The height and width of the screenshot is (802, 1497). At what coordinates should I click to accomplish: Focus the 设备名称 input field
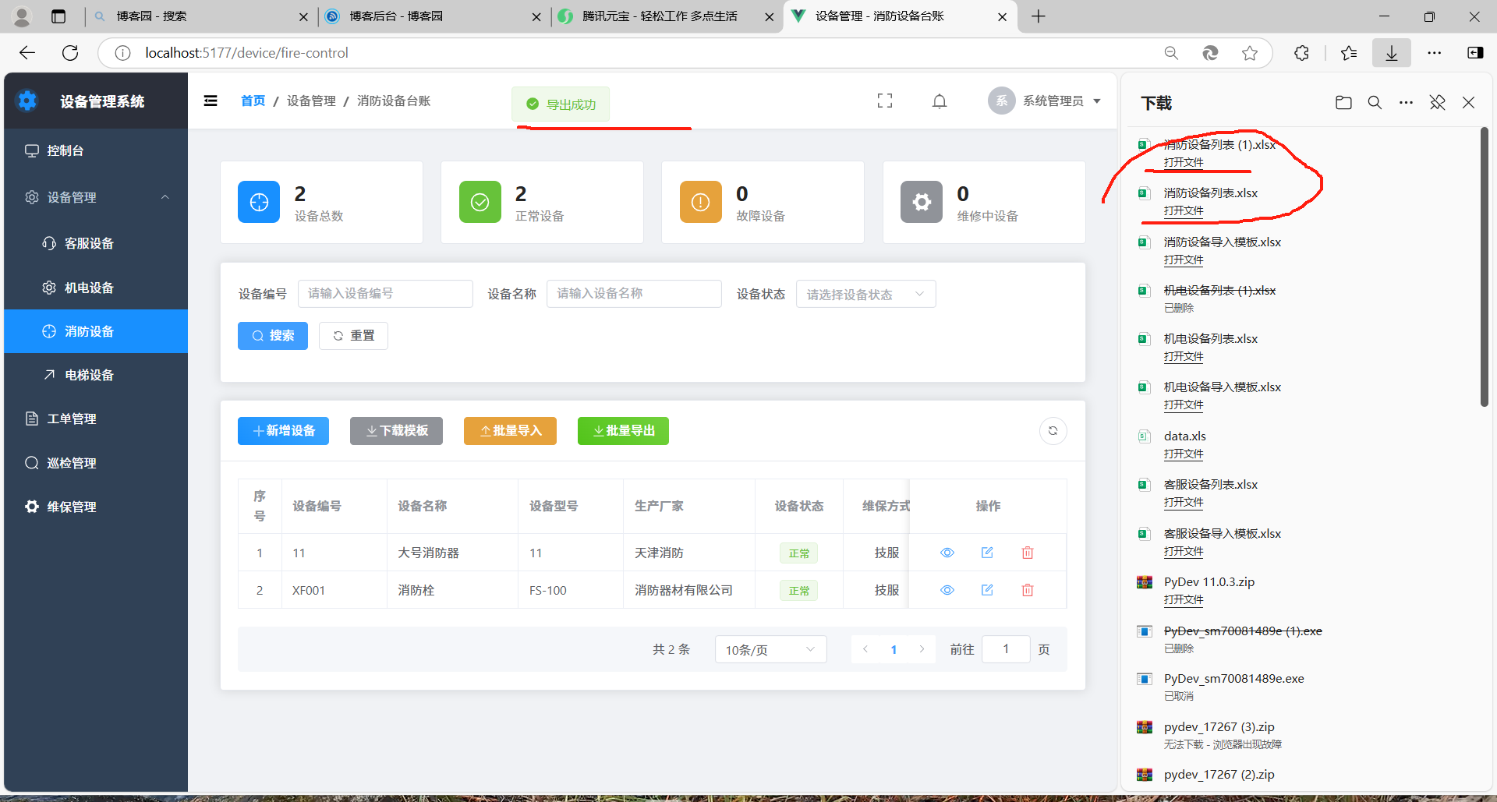tap(634, 294)
